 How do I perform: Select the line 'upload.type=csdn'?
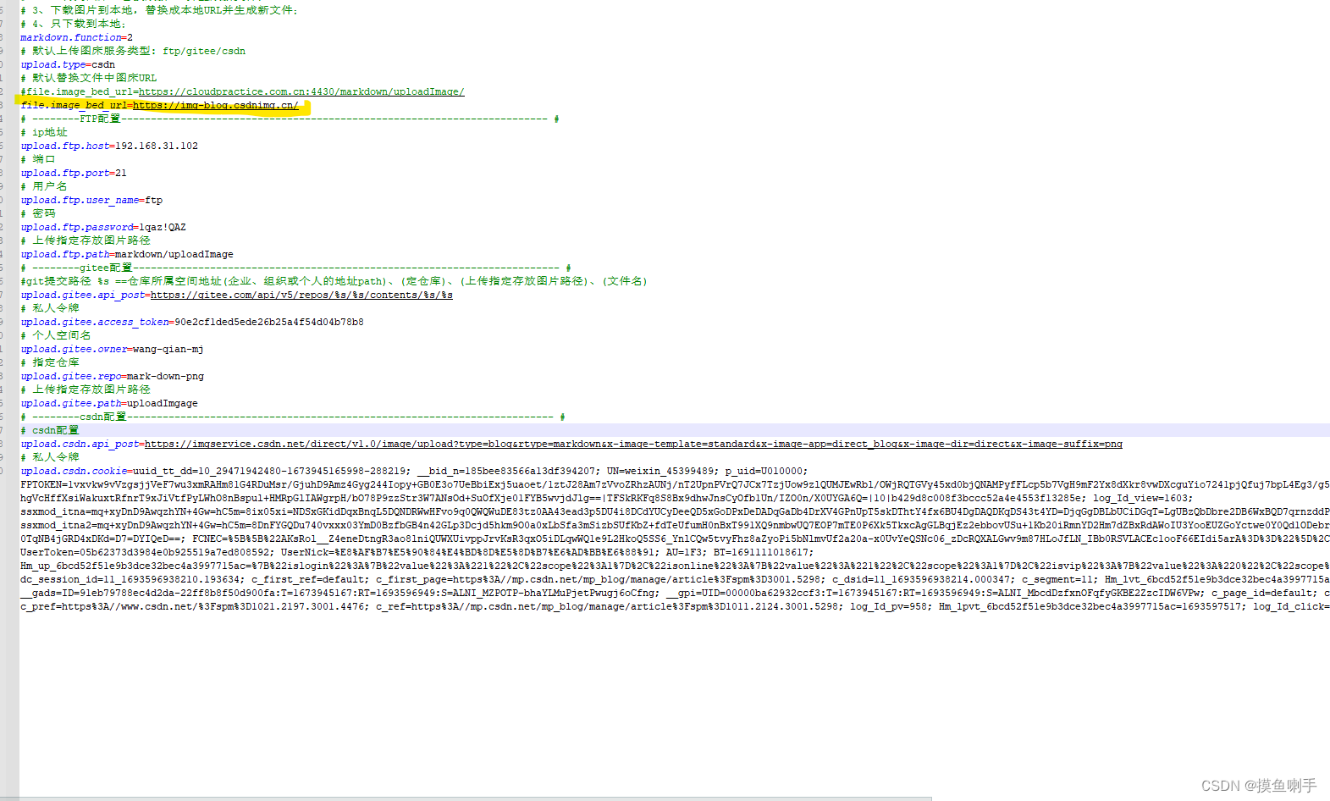[68, 64]
